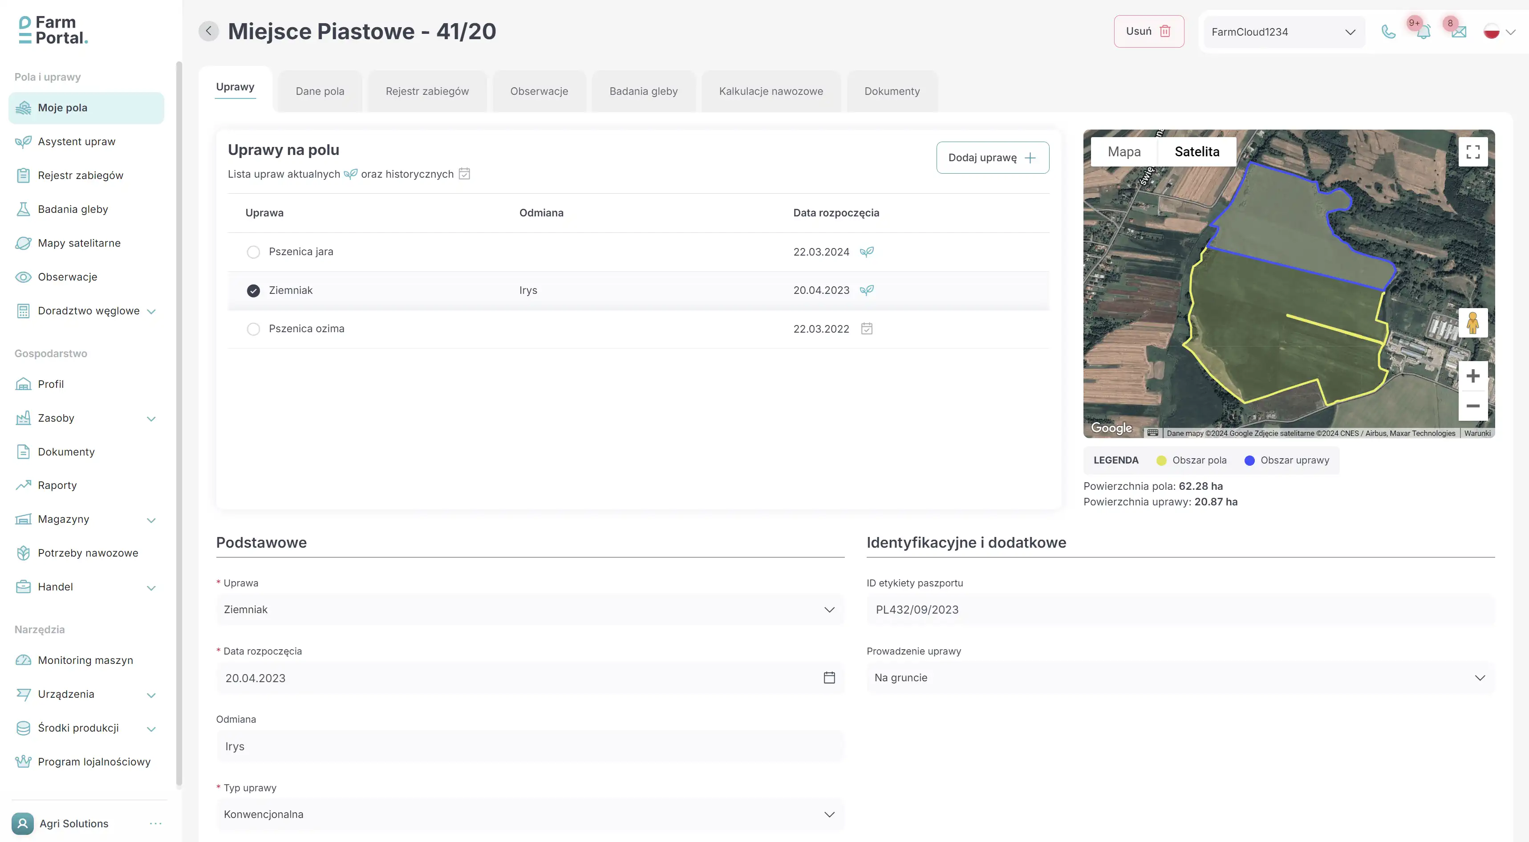Open Asystent upraw in sidebar
The image size is (1529, 842).
86,141
